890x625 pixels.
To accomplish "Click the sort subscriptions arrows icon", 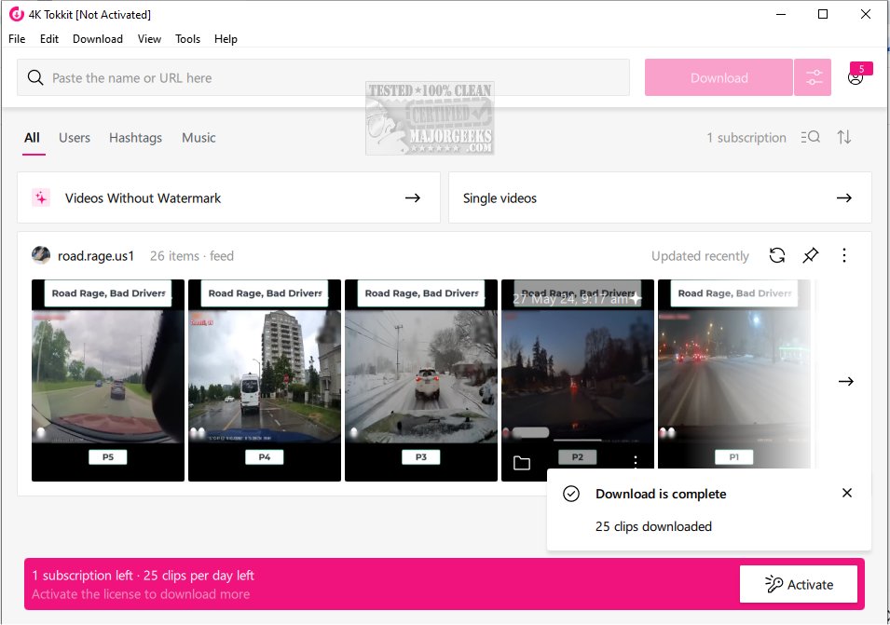I will point(844,137).
